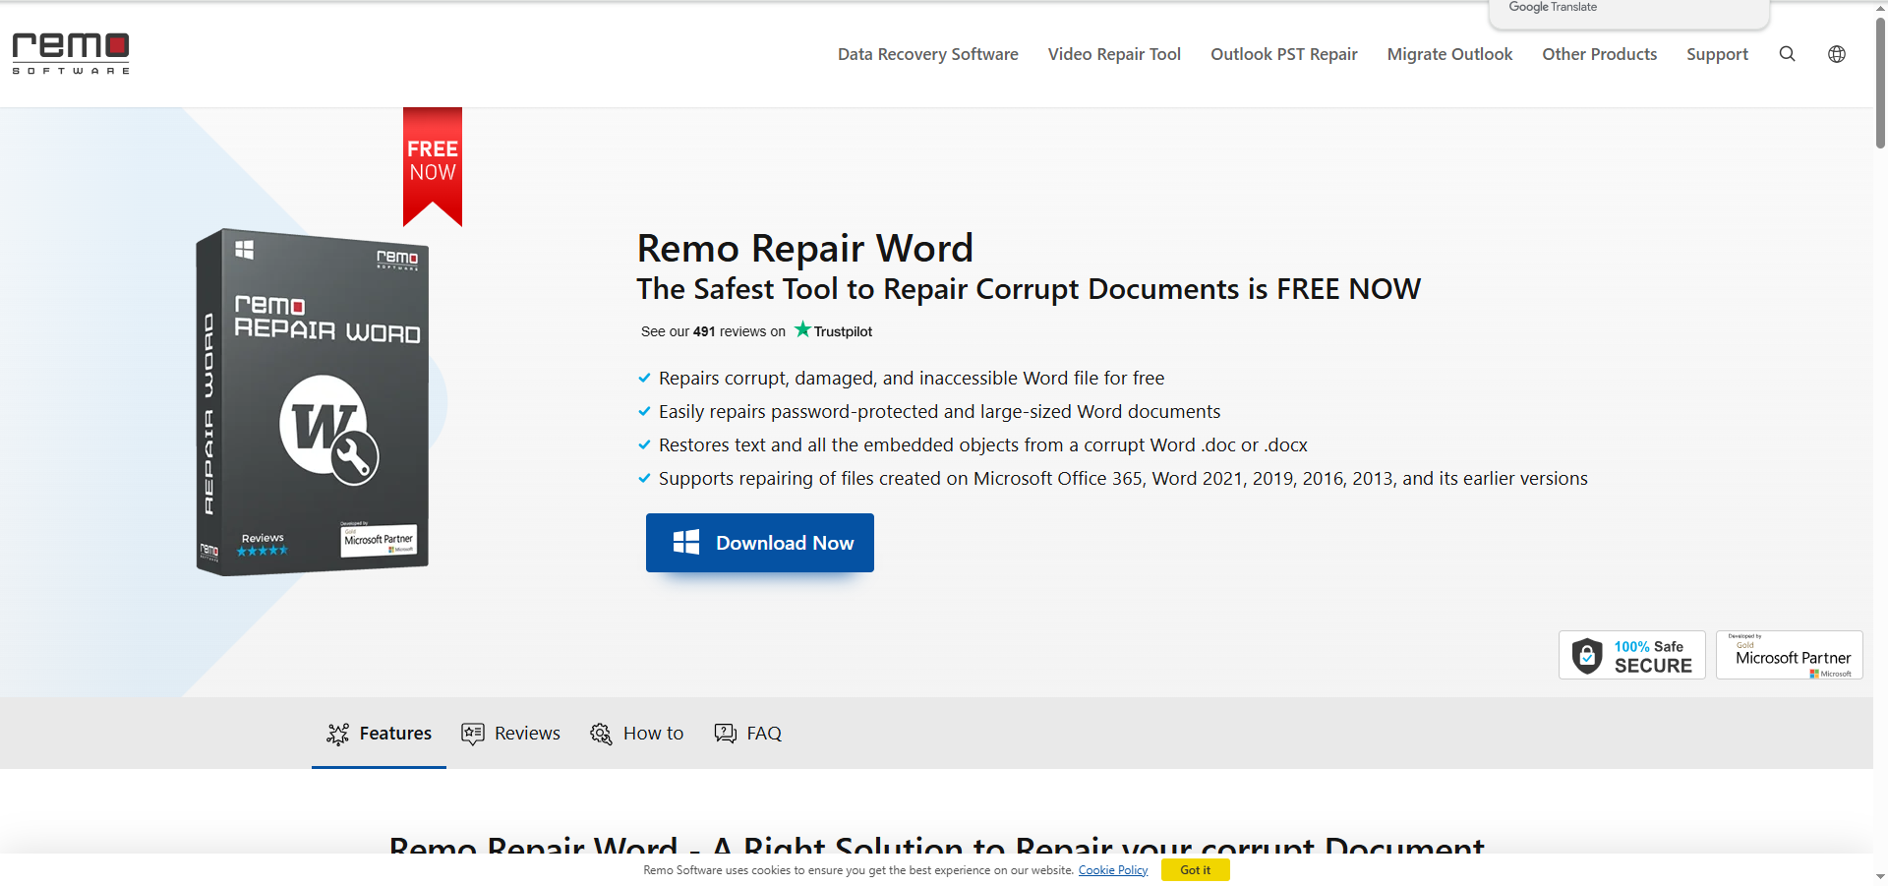Screen dimensions: 1888x886
Task: Dismiss cookie notice with Got it
Action: click(1195, 870)
